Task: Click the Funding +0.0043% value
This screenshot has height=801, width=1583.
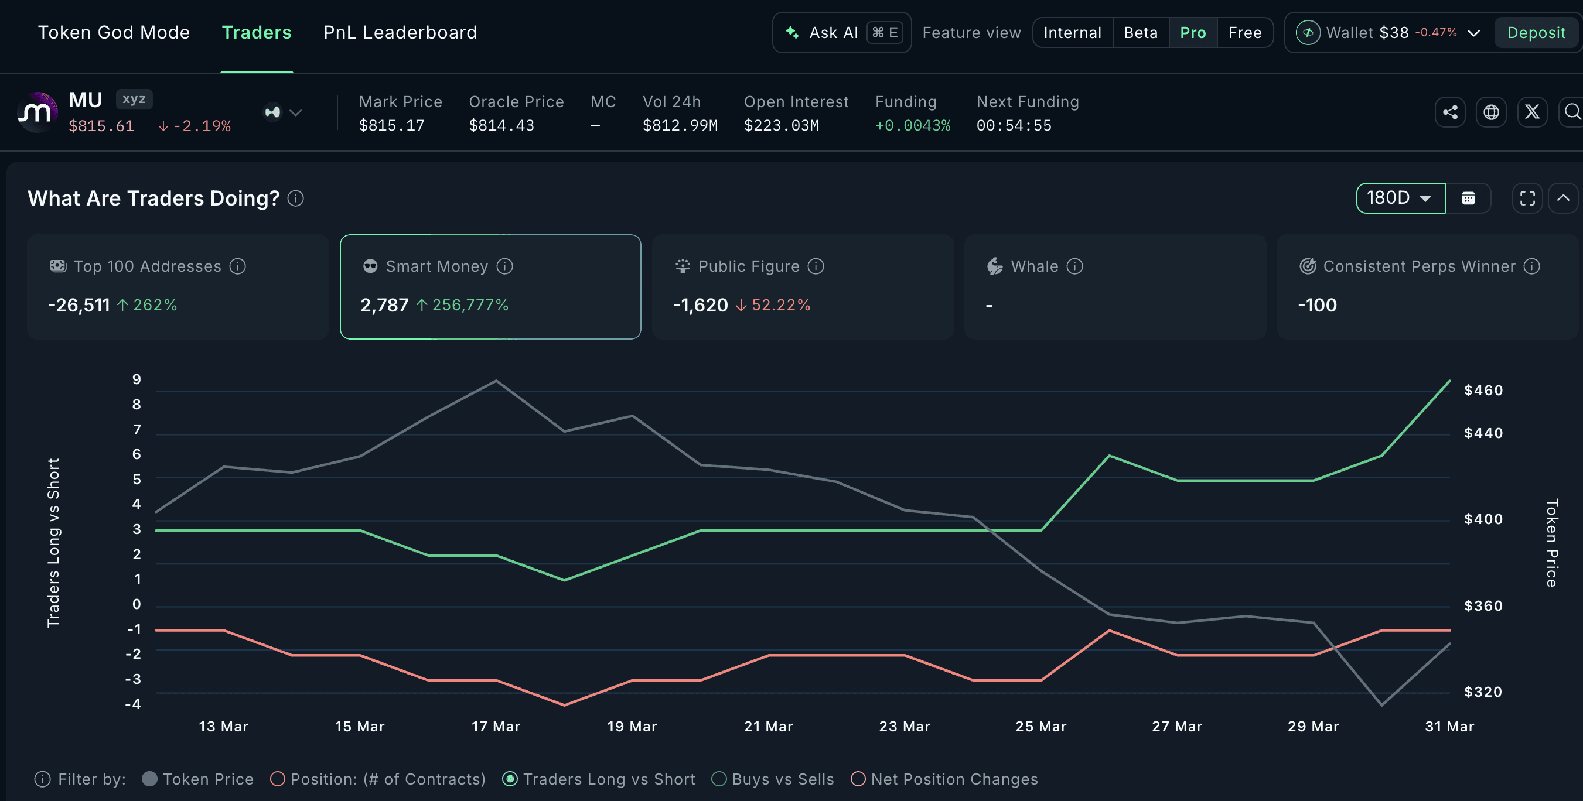Action: pos(913,125)
